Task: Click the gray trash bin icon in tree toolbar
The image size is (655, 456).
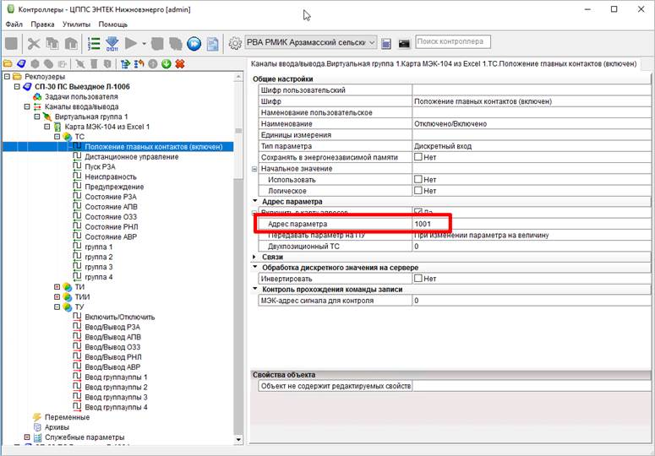Action: click(x=94, y=64)
